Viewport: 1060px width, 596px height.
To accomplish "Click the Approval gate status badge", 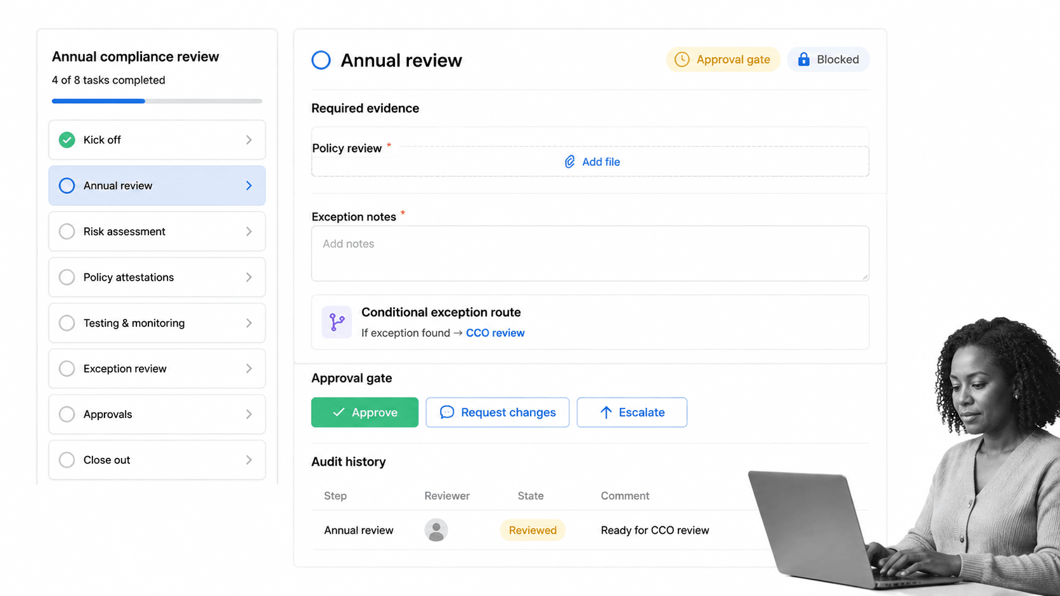I will coord(723,60).
